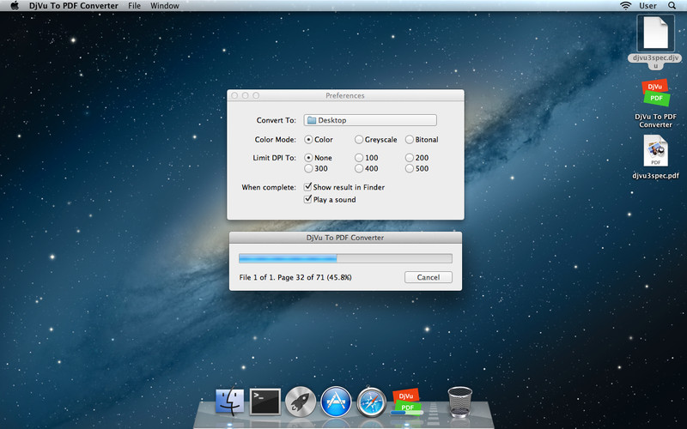Image resolution: width=687 pixels, height=429 pixels.
Task: Select the djvu3spec.pdf file on desktop
Action: click(655, 157)
